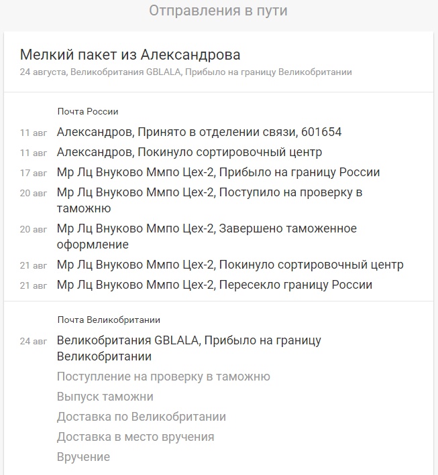Select the 'Почта Великобритании' section label
This screenshot has width=438, height=475.
(109, 320)
